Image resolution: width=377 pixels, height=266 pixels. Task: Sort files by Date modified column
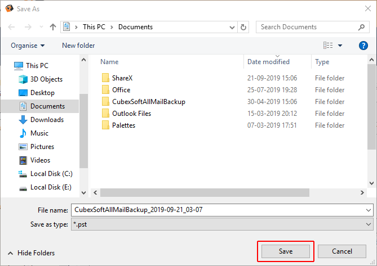pos(268,62)
